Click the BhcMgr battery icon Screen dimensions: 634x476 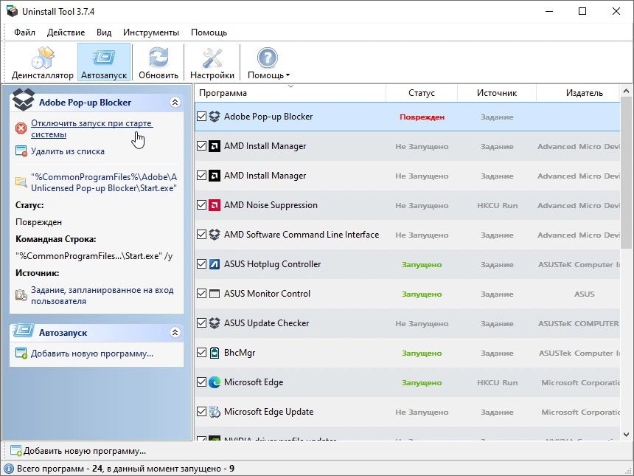tap(215, 353)
